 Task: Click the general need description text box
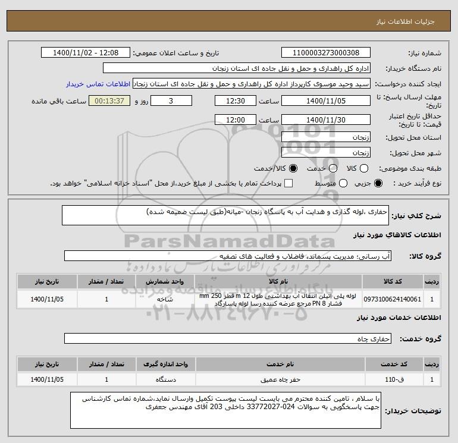pyautogui.click(x=225, y=215)
